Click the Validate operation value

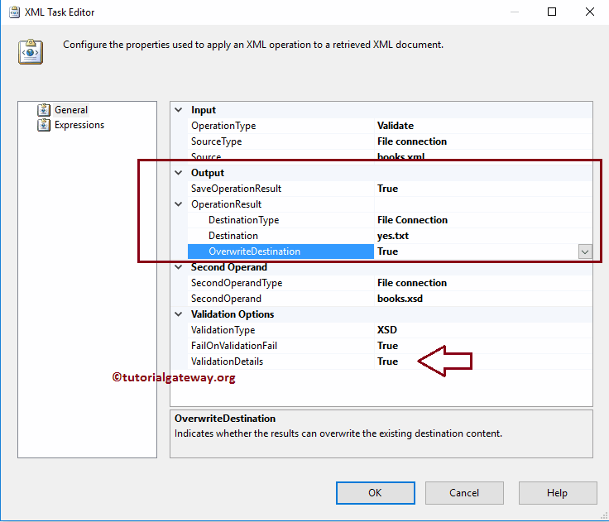[x=396, y=126]
